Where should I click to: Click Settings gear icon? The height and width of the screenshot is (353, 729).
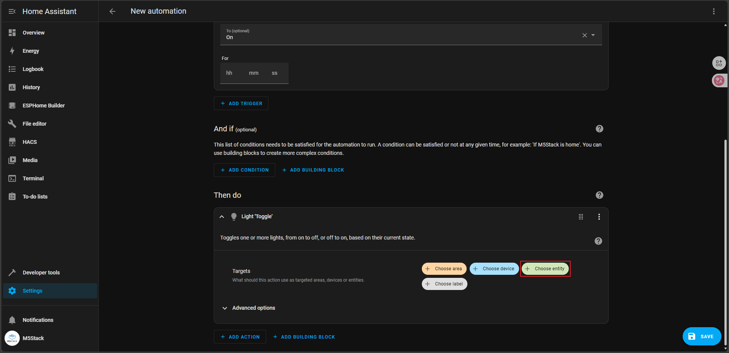tap(12, 291)
